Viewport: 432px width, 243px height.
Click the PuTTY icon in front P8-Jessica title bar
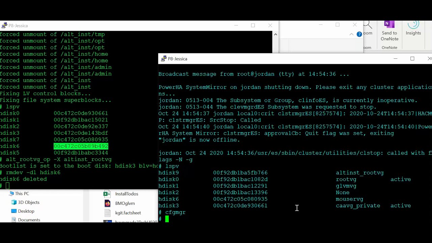coord(164,59)
